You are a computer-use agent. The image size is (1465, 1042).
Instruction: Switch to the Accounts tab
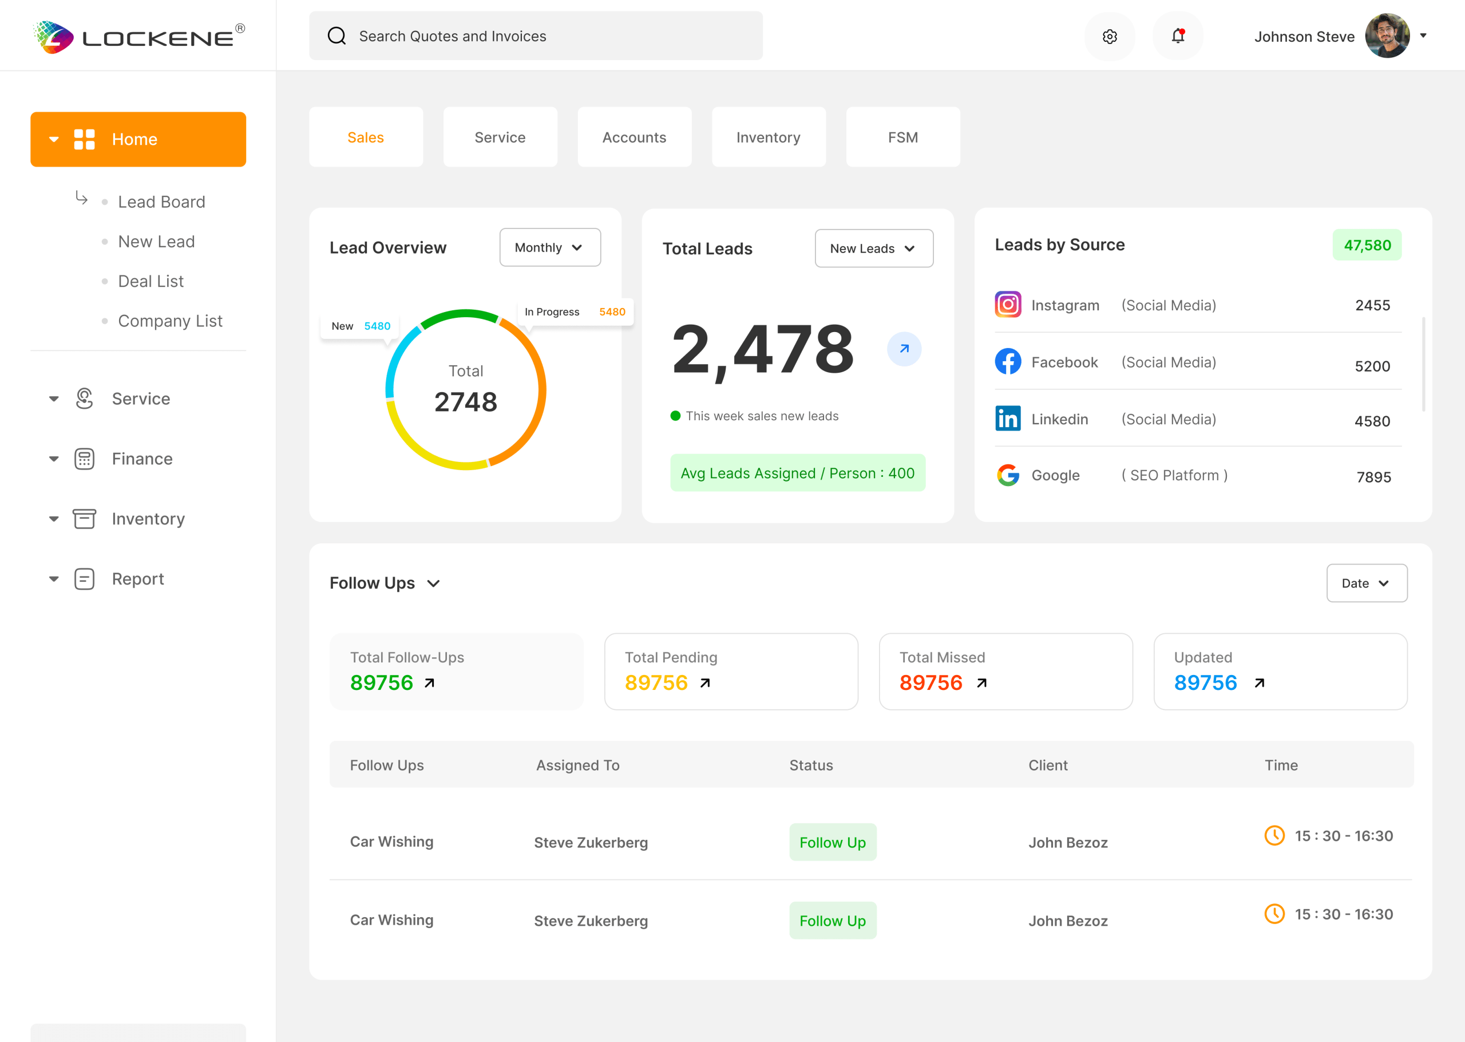point(634,137)
